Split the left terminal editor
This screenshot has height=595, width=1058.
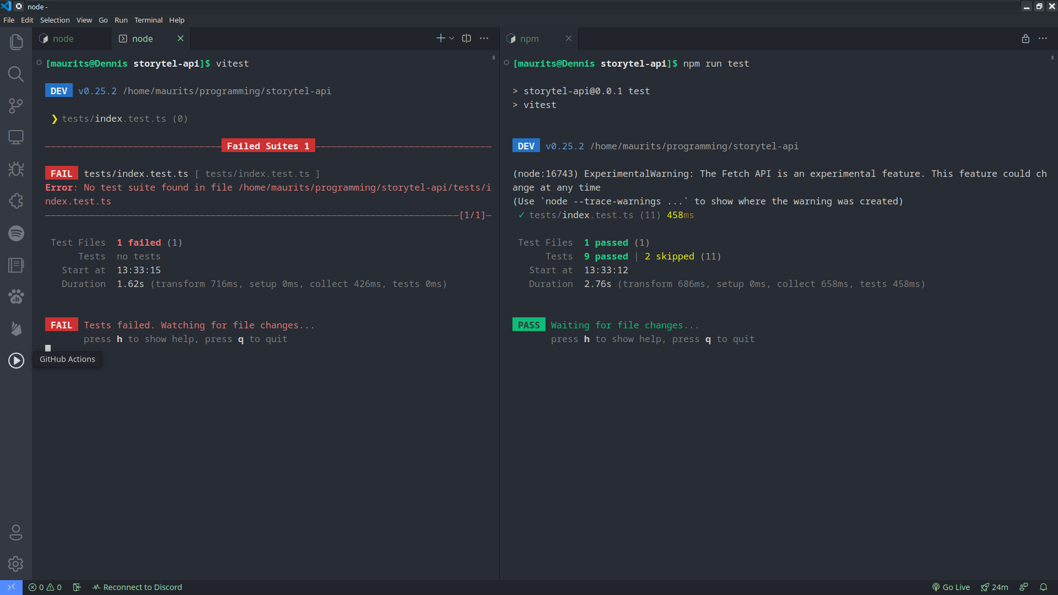[466, 39]
